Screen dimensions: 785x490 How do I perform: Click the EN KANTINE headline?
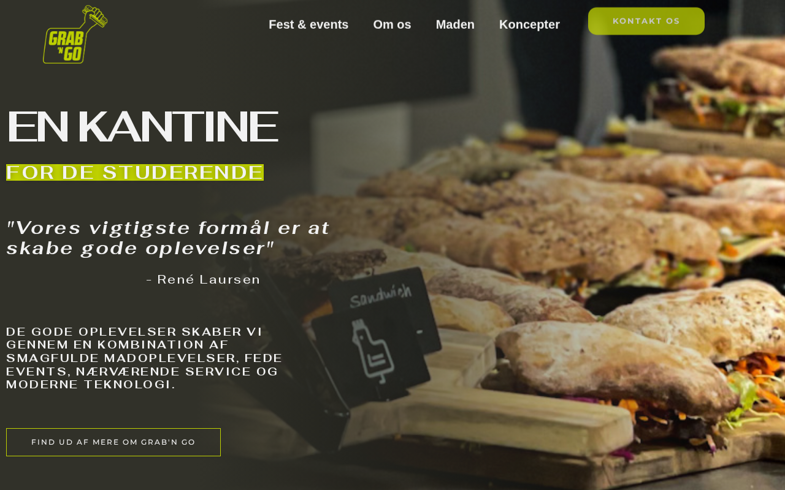click(x=142, y=127)
